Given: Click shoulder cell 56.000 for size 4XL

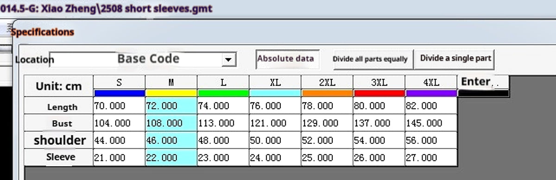Looking at the screenshot, I should click(431, 140).
